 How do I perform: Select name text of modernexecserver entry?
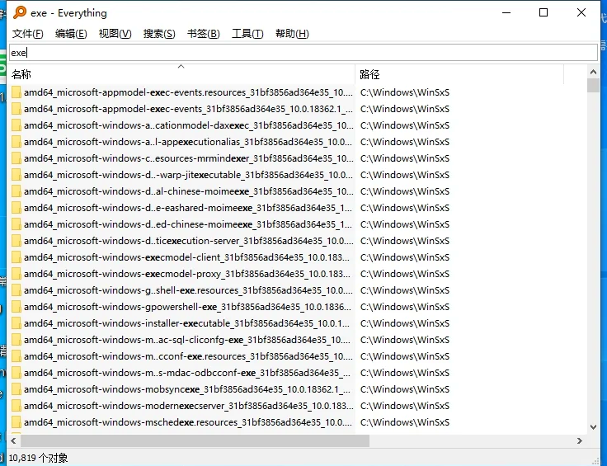(189, 406)
